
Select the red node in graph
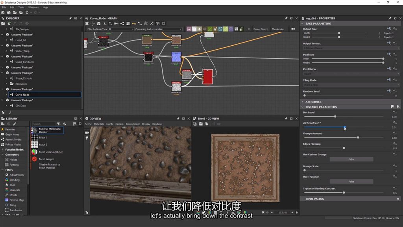point(208,77)
